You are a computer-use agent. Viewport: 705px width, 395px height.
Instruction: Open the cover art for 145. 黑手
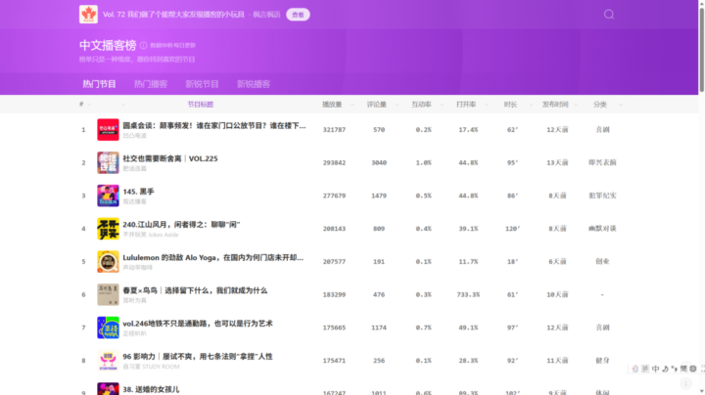[108, 196]
